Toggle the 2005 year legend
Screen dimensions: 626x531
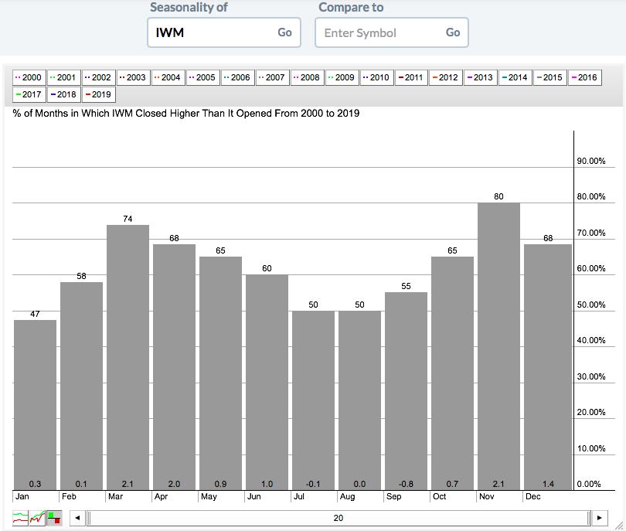pos(202,77)
